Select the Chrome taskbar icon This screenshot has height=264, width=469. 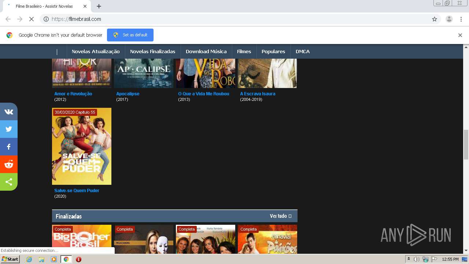pos(66,259)
